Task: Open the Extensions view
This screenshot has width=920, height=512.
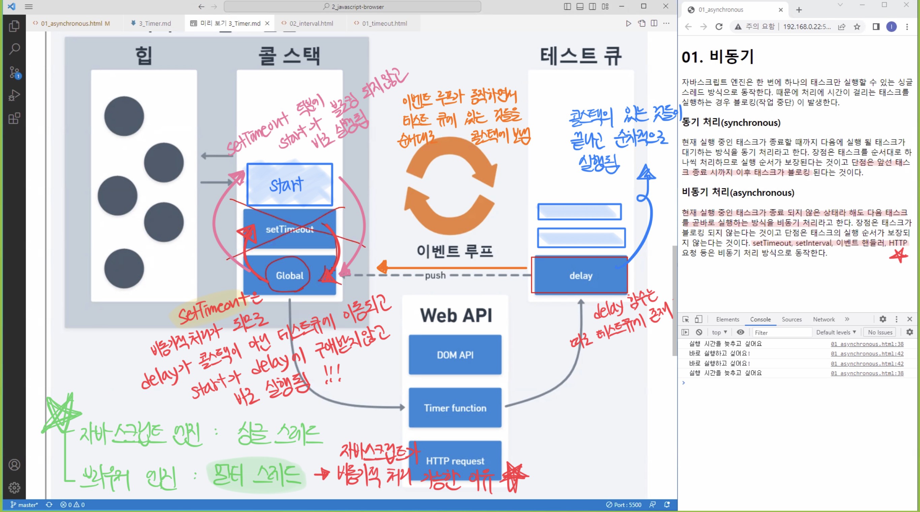Action: 14,118
